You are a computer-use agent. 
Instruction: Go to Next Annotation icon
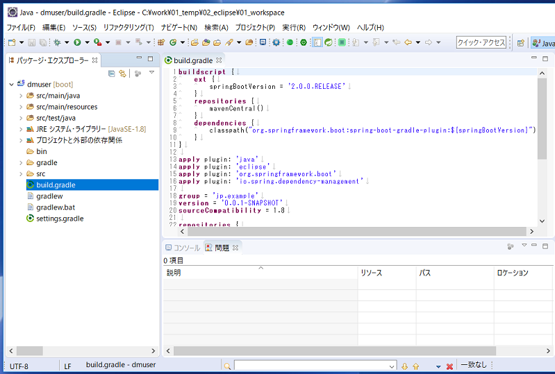click(356, 42)
